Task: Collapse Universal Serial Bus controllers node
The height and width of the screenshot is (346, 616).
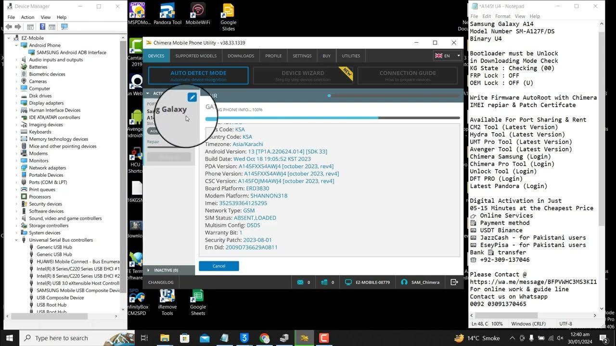Action: 16,240
